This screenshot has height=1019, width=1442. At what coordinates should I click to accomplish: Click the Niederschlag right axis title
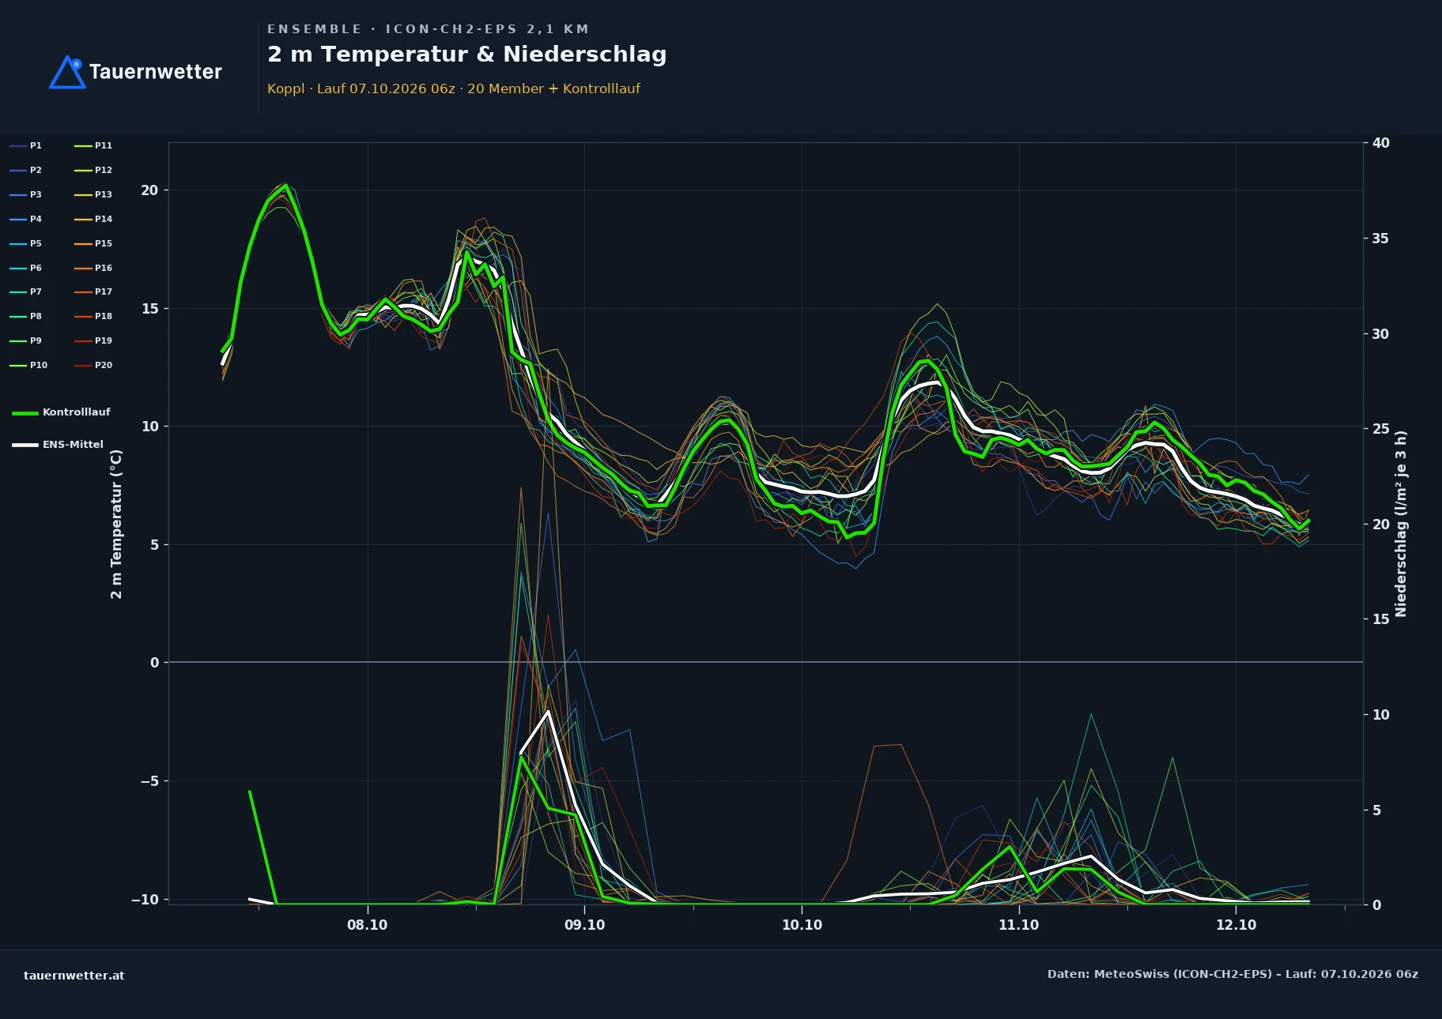coord(1401,524)
